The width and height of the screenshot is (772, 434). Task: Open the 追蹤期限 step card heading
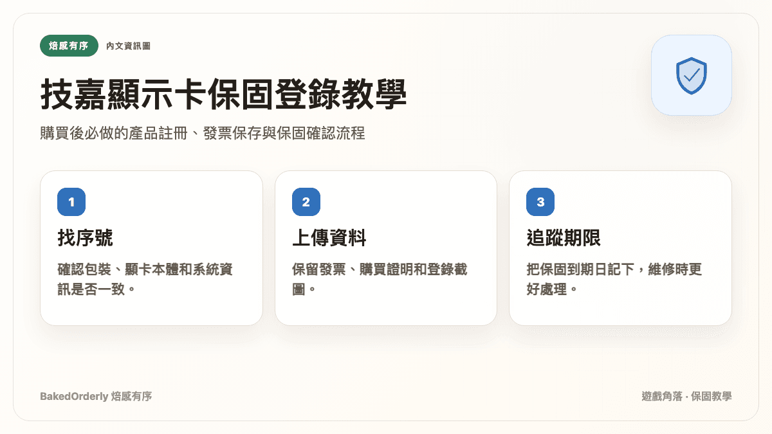tap(564, 239)
